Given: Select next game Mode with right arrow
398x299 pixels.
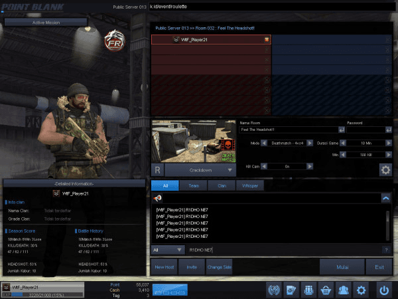Looking at the screenshot, I should pos(310,143).
